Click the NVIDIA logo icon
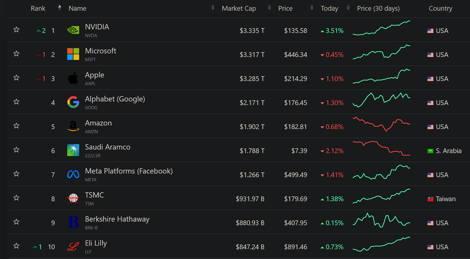This screenshot has height=259, width=470. point(73,30)
